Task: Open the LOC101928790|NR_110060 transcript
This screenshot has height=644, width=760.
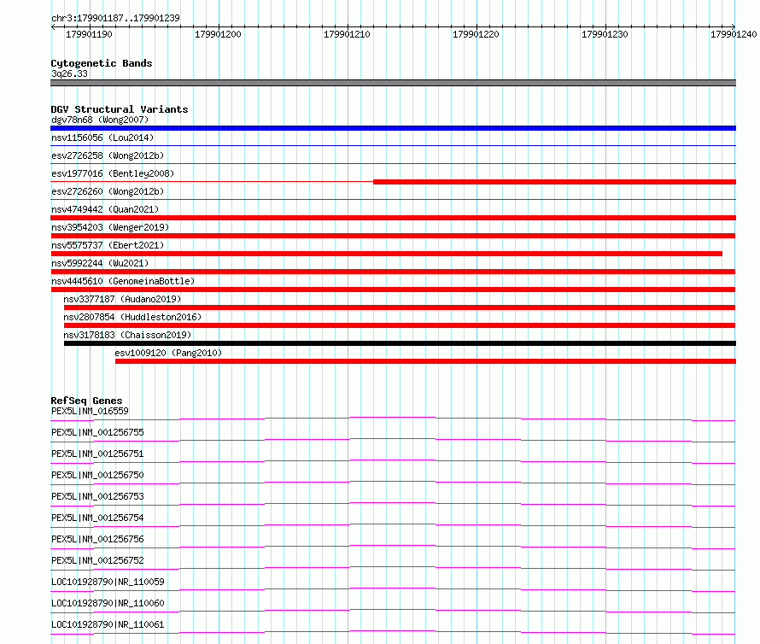Action: (108, 603)
